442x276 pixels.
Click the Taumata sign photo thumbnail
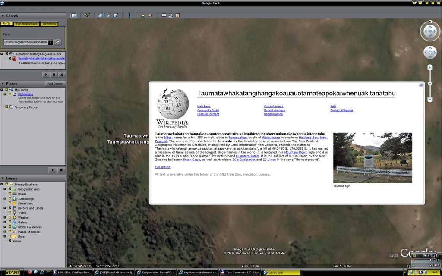pos(373,158)
